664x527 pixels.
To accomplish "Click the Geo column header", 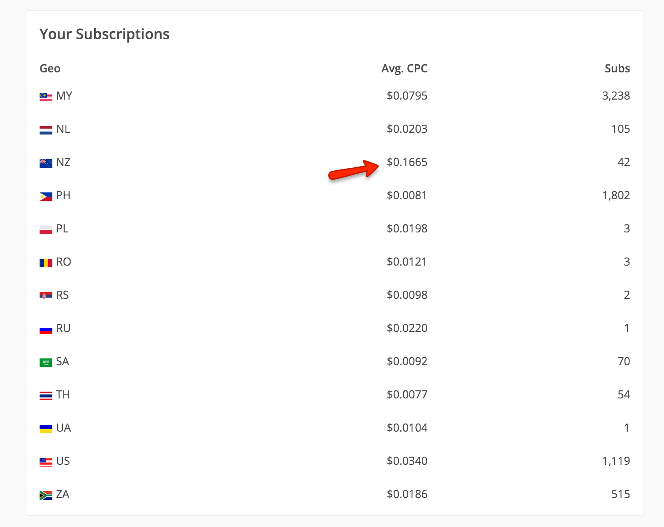I will point(50,69).
